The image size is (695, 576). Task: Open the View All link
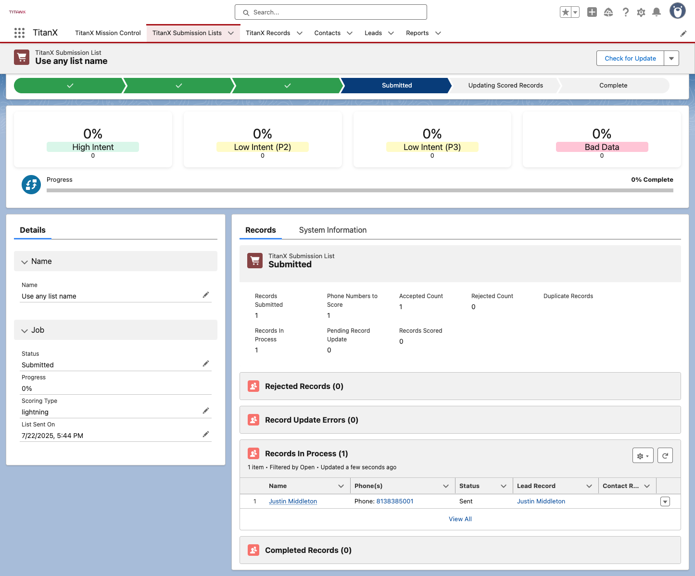[x=460, y=519]
